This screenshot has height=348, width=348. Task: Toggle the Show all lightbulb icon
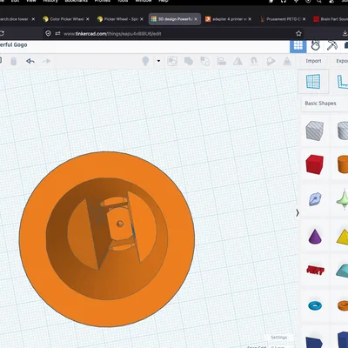click(x=145, y=61)
